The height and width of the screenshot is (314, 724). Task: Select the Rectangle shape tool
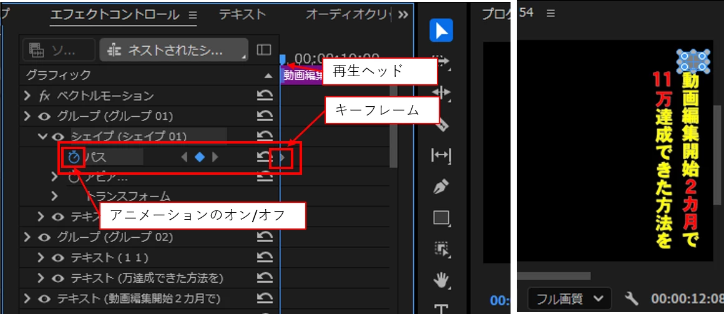pyautogui.click(x=442, y=218)
